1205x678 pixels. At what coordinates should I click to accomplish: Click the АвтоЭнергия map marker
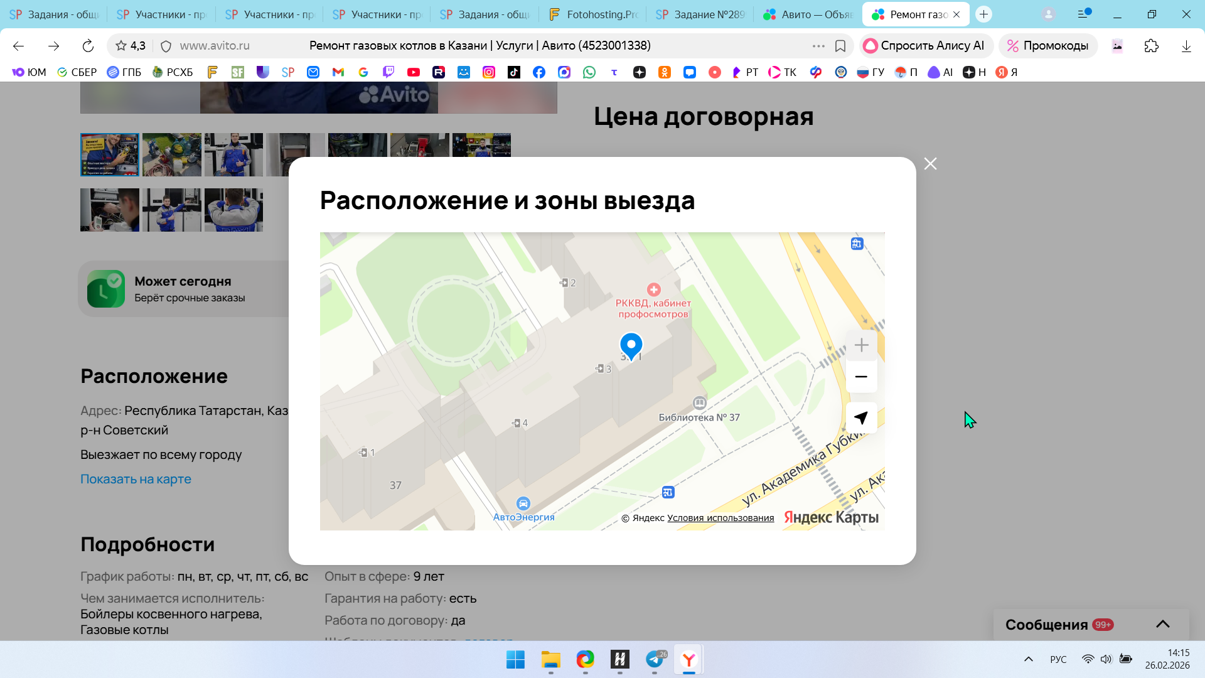523,503
